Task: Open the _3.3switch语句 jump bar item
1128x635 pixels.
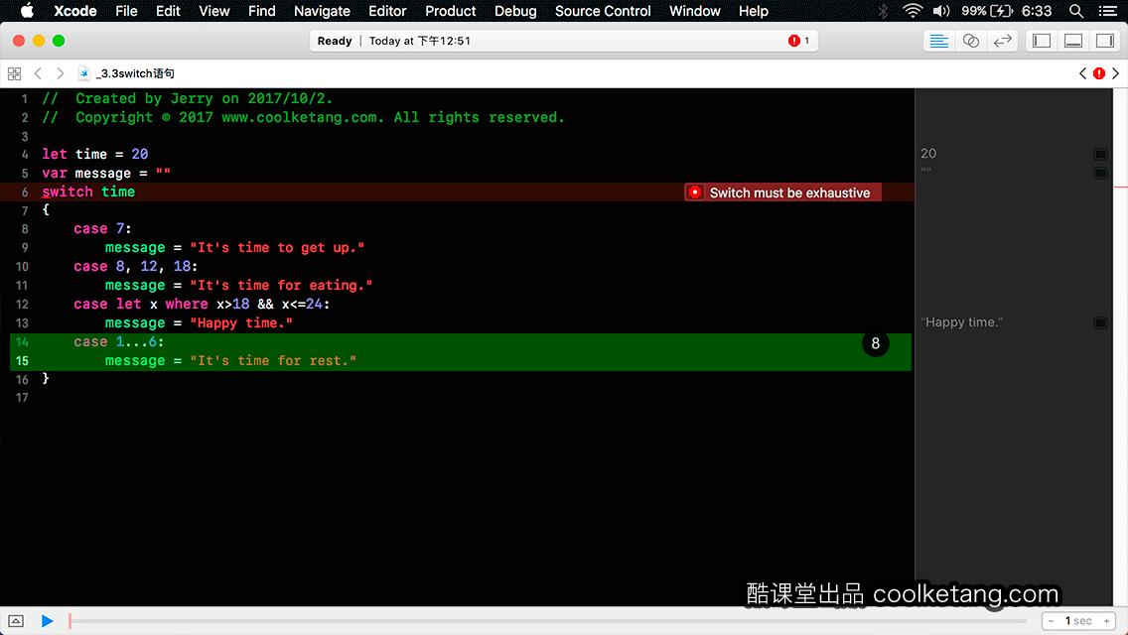Action: (135, 73)
